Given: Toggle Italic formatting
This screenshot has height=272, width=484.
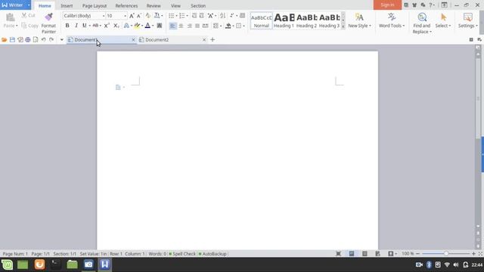Looking at the screenshot, I should click(76, 26).
